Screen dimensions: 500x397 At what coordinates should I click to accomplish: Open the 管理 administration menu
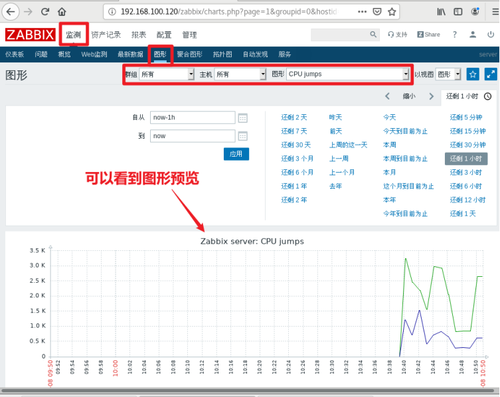(189, 35)
